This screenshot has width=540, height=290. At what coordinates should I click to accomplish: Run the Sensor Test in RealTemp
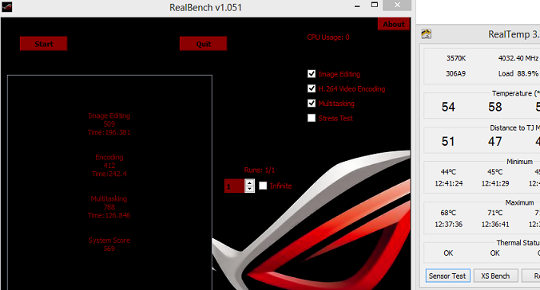(x=447, y=276)
